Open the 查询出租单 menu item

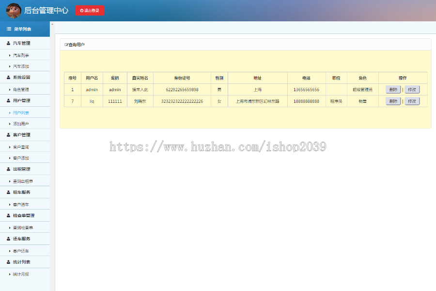(x=25, y=181)
